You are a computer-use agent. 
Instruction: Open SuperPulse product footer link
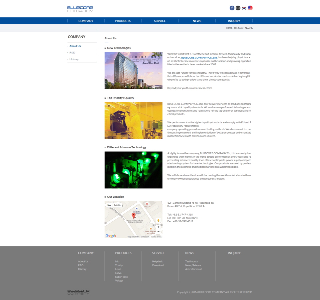[121, 277]
